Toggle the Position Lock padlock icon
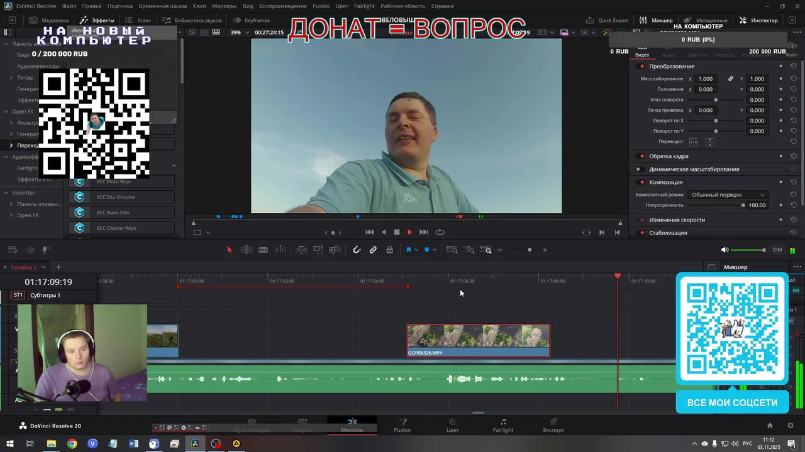The height and width of the screenshot is (452, 805). click(390, 250)
